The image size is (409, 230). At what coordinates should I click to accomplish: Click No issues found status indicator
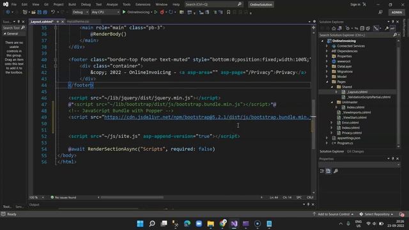tap(63, 197)
